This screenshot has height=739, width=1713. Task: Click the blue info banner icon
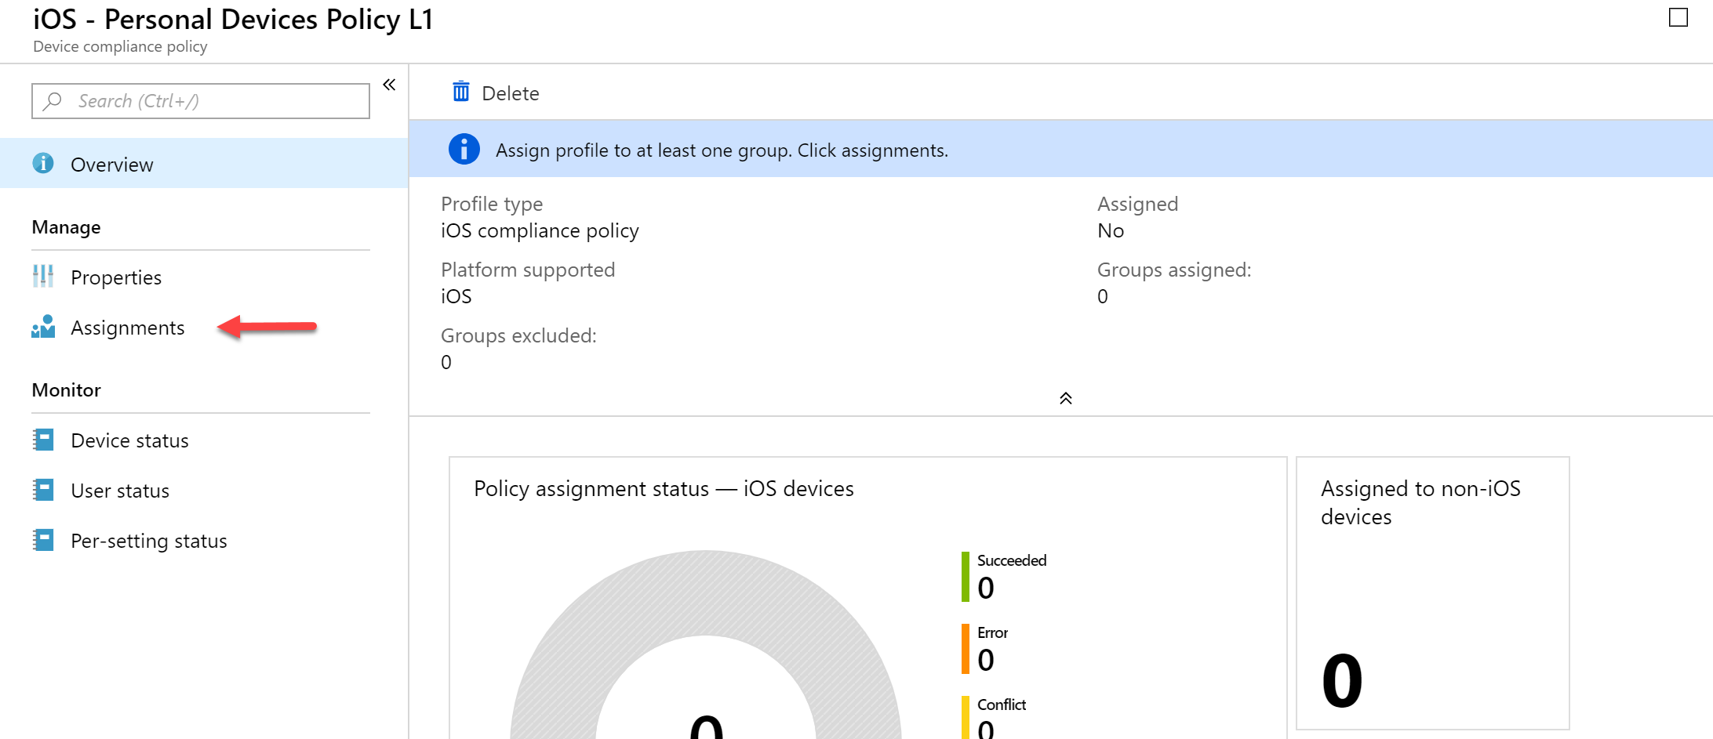pos(464,149)
